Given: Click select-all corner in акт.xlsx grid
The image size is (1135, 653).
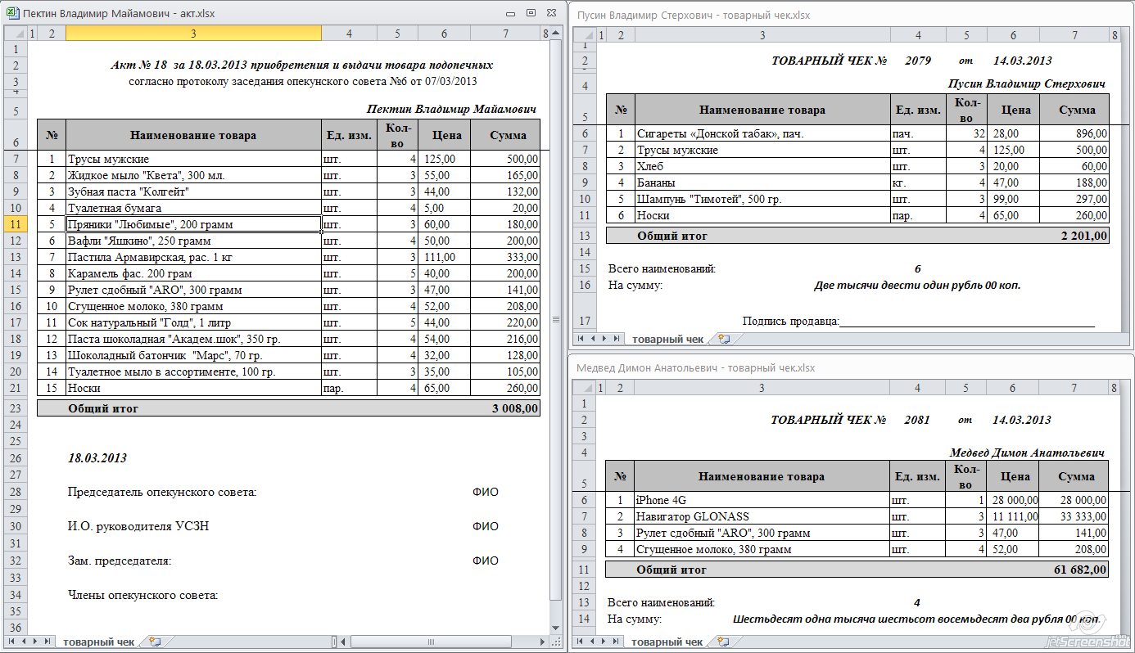Looking at the screenshot, I should (x=16, y=34).
